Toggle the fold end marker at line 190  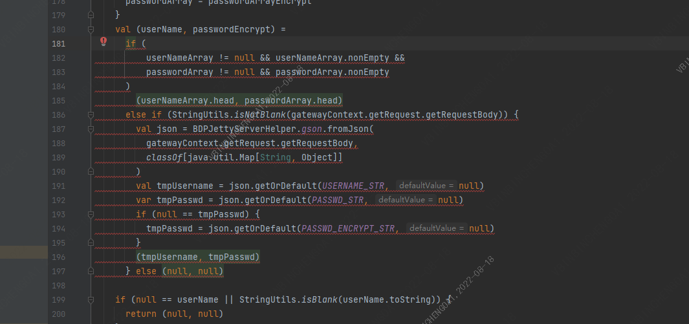pyautogui.click(x=91, y=171)
